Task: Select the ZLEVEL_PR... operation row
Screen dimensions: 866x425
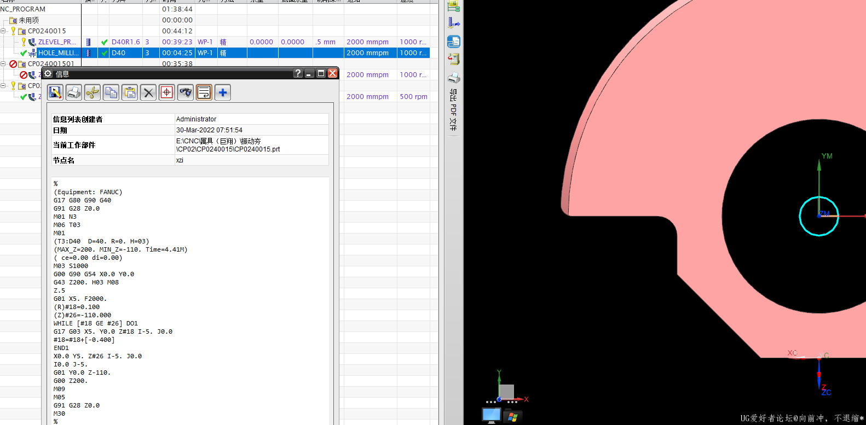Action: (57, 42)
